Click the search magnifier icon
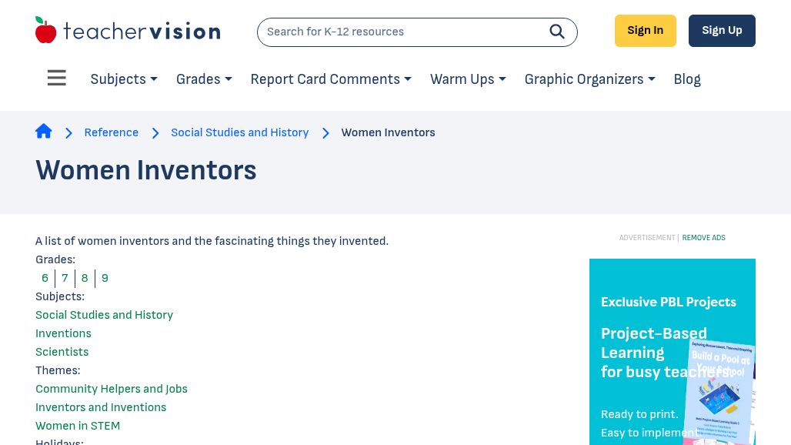This screenshot has width=791, height=445. click(x=557, y=32)
